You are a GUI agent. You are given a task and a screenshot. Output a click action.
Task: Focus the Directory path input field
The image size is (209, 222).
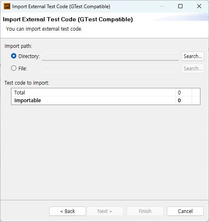(x=110, y=56)
